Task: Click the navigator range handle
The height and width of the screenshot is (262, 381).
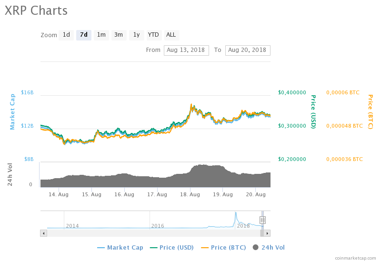Action: (262, 220)
